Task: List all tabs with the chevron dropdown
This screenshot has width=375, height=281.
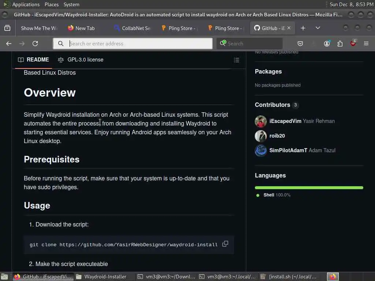Action: coord(318,28)
